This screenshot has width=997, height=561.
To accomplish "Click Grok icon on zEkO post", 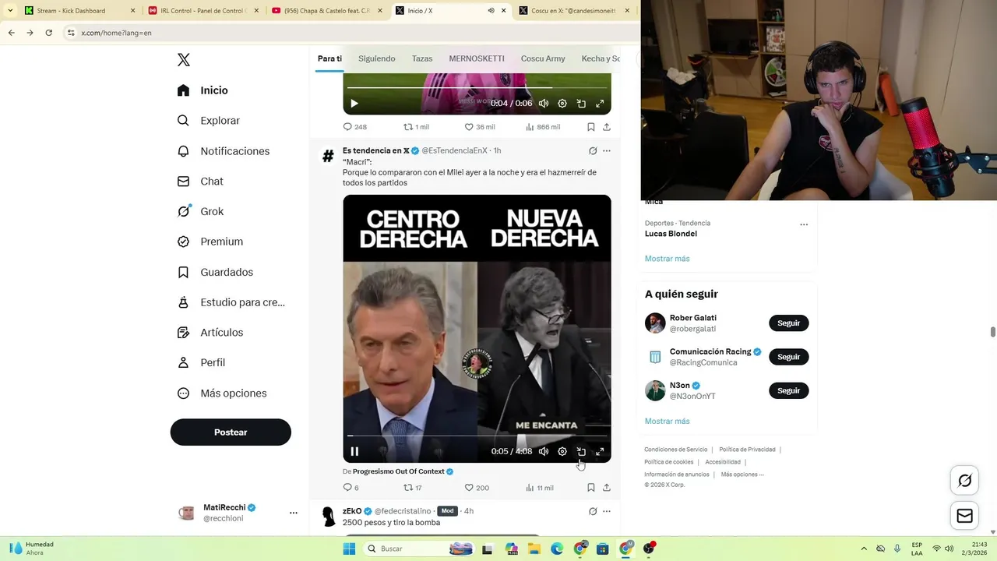I will point(593,511).
